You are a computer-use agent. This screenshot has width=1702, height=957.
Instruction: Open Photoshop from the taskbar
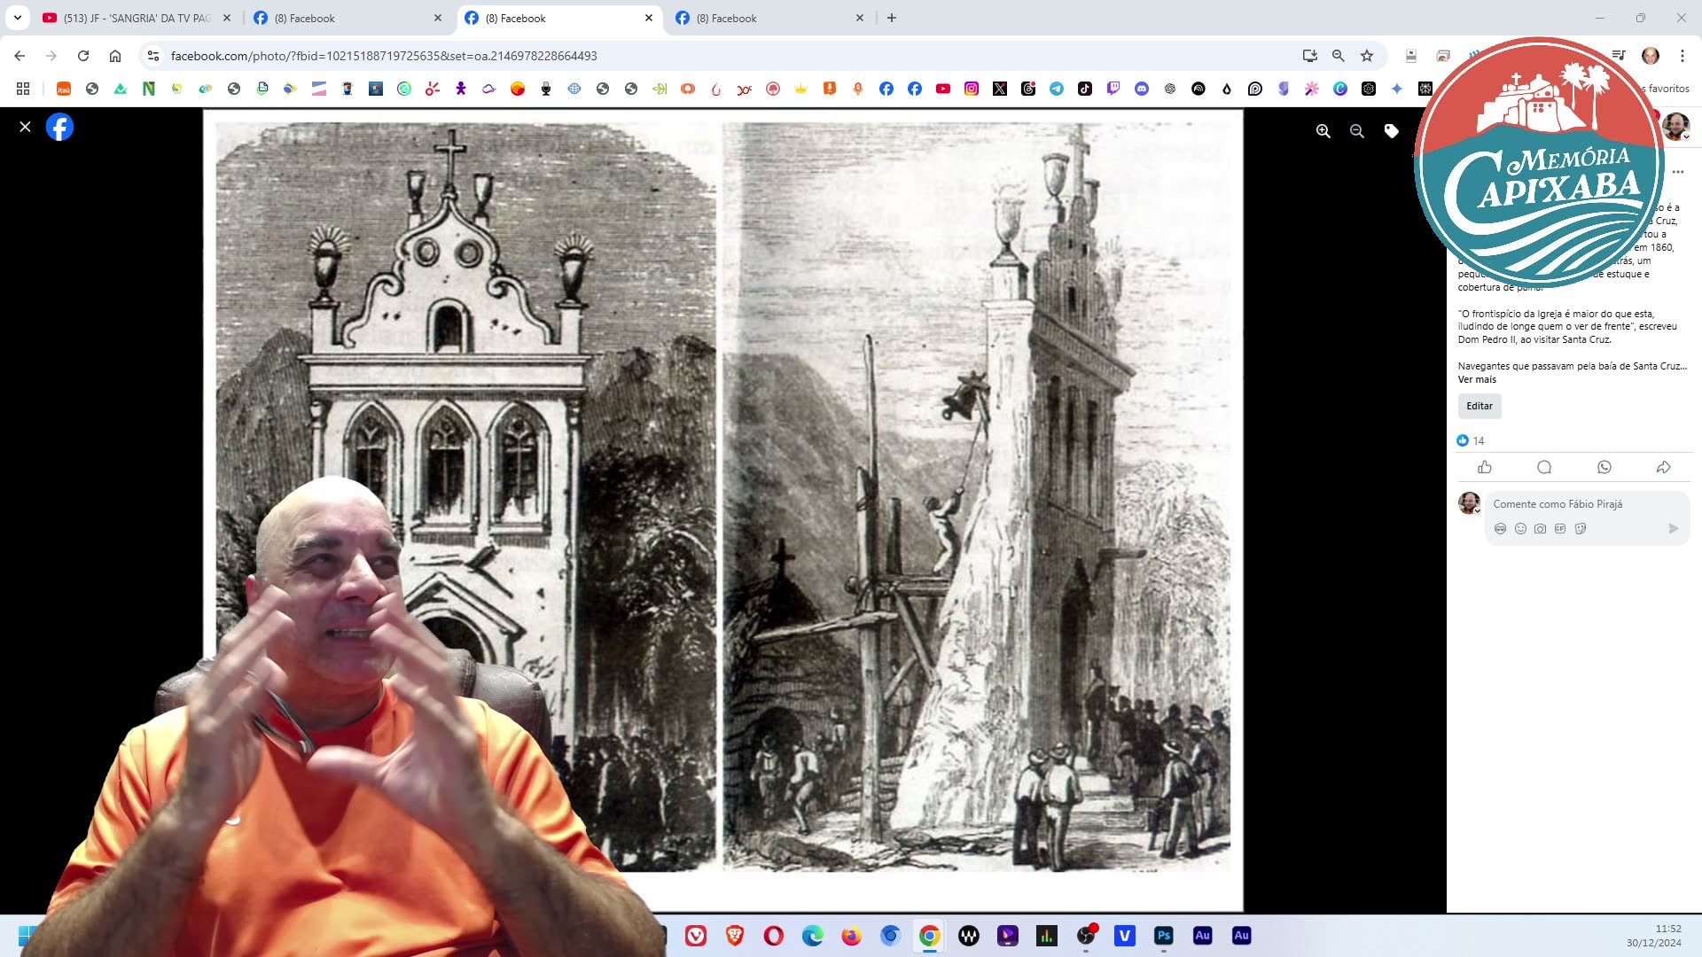[x=1164, y=936]
